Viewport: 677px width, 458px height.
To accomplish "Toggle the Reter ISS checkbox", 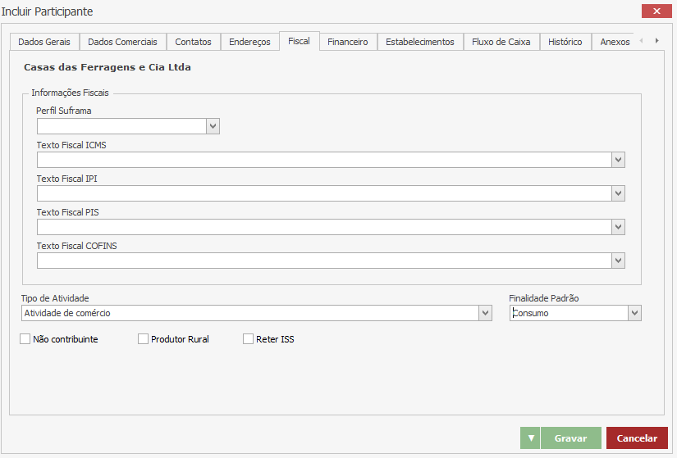I will click(x=248, y=339).
